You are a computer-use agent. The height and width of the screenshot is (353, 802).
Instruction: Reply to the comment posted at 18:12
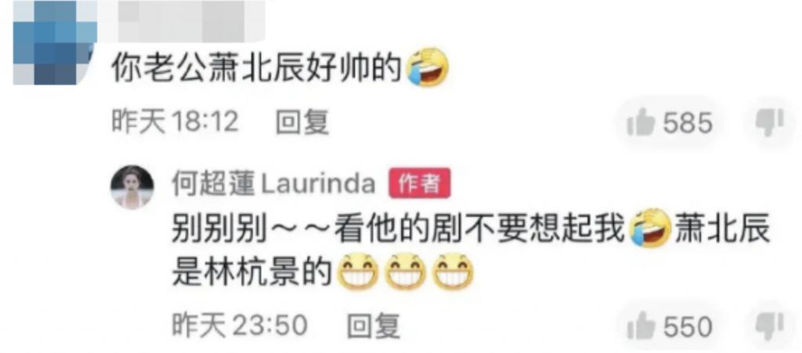coord(302,123)
